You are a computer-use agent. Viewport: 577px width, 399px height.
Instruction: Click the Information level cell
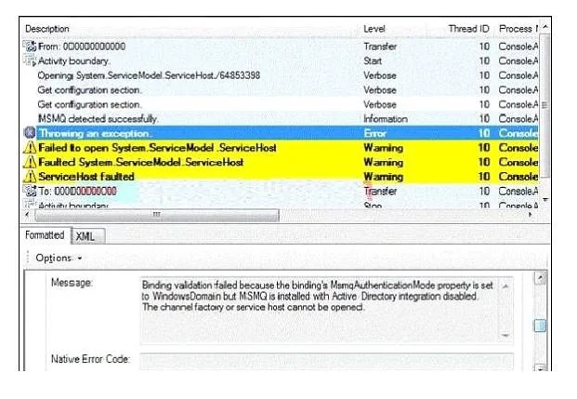click(x=386, y=119)
